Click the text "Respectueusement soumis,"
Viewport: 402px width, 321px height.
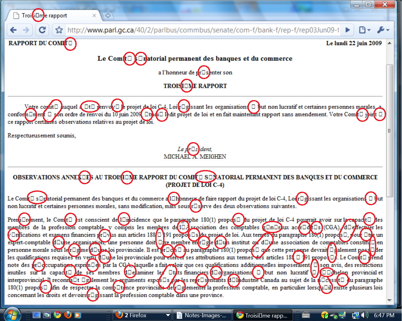[x=42, y=136]
